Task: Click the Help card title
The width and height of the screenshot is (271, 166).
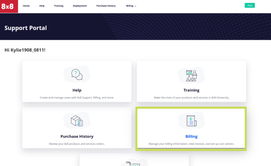Action: [x=77, y=90]
